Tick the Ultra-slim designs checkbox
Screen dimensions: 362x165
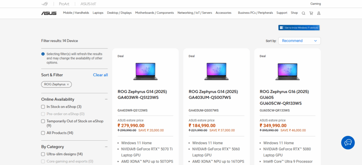click(x=43, y=154)
